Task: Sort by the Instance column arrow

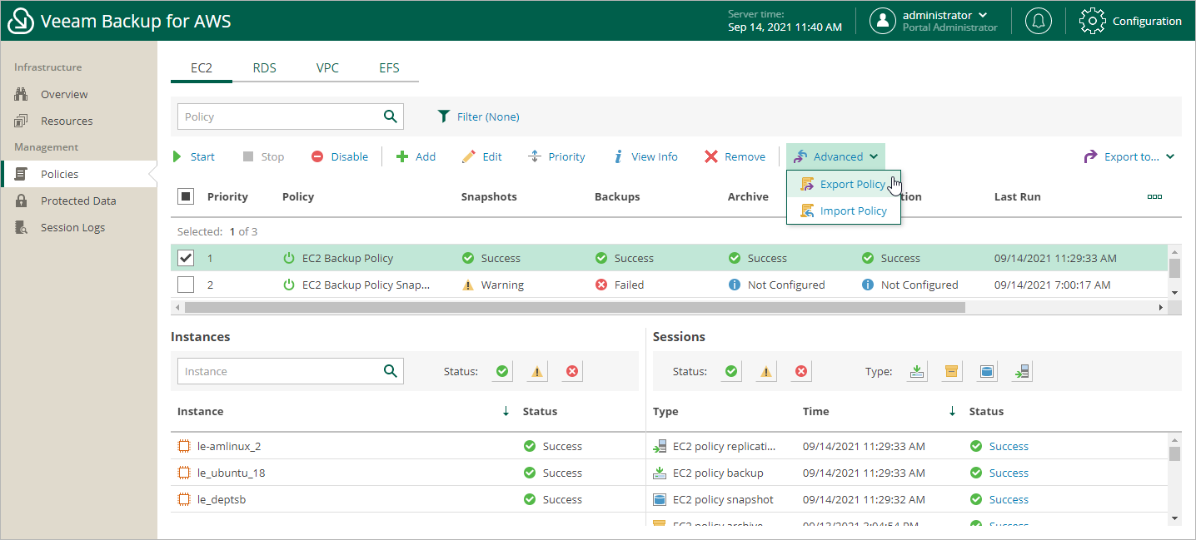Action: click(x=506, y=411)
